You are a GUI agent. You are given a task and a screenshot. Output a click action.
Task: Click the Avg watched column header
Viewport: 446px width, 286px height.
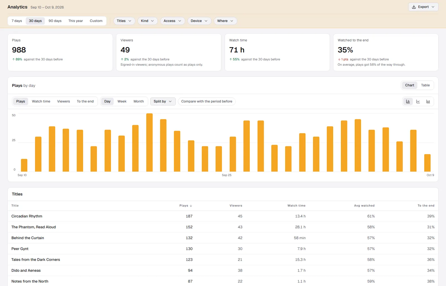click(x=364, y=206)
